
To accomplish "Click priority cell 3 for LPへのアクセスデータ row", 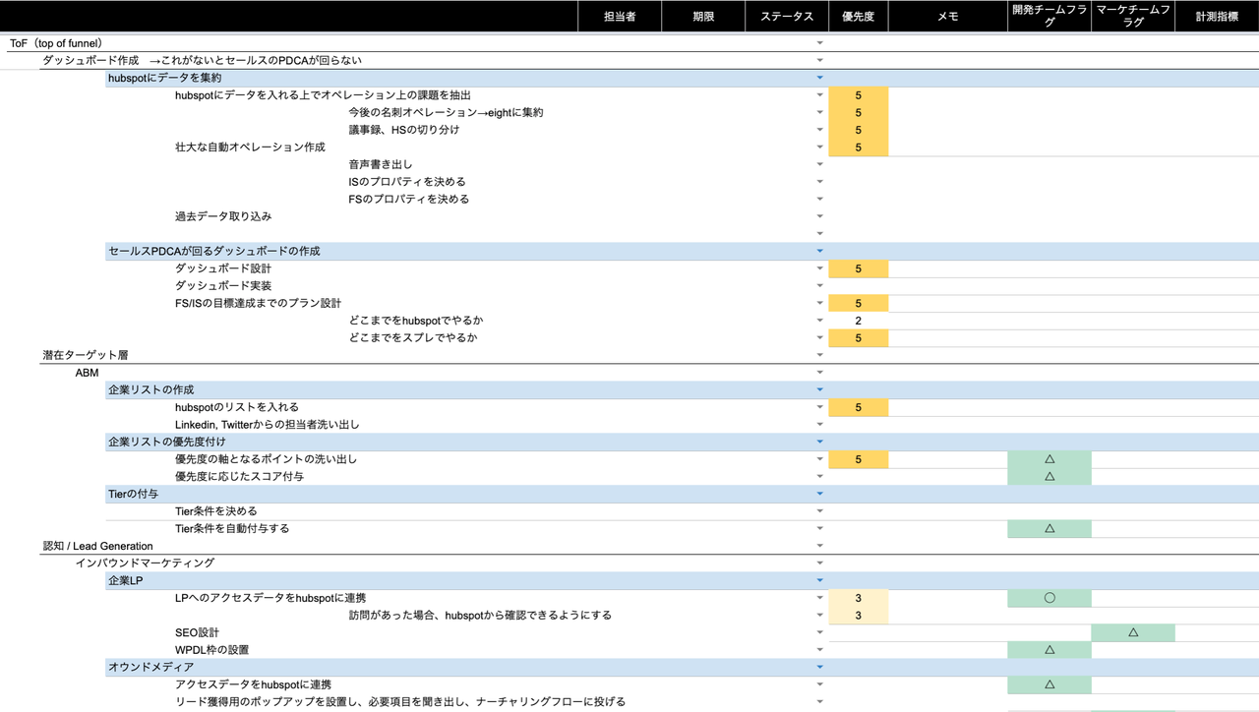I will click(x=859, y=598).
